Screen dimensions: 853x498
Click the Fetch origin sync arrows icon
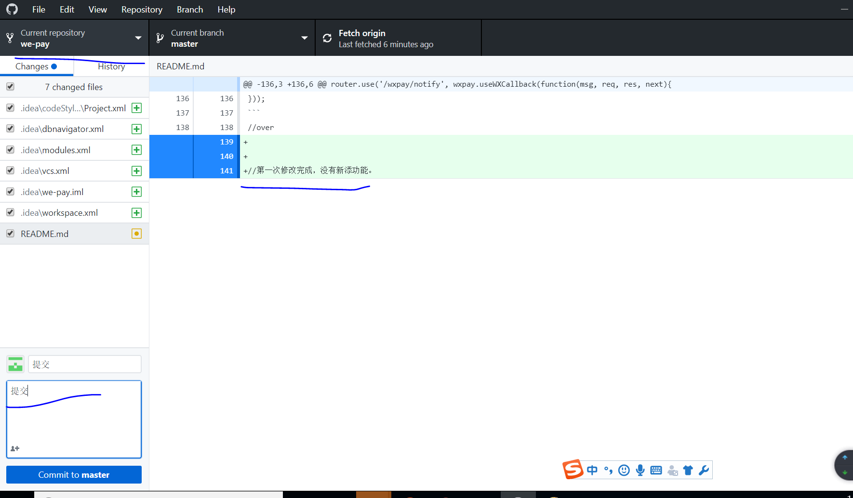(327, 38)
